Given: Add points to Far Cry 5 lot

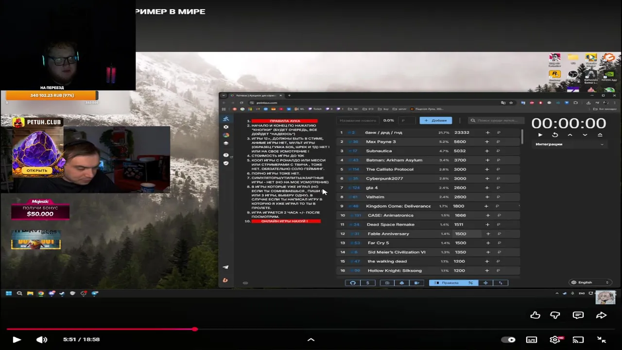Looking at the screenshot, I should [487, 243].
